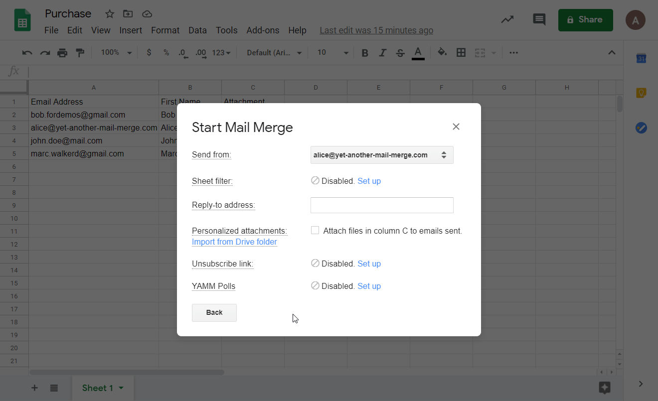Open the Data menu
This screenshot has height=401, width=658.
(197, 30)
